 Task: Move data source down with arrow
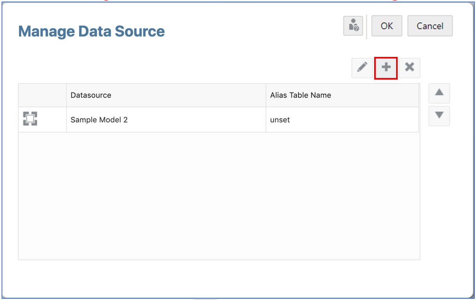pyautogui.click(x=439, y=116)
